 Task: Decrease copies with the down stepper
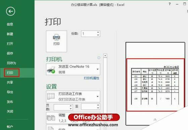98,35
